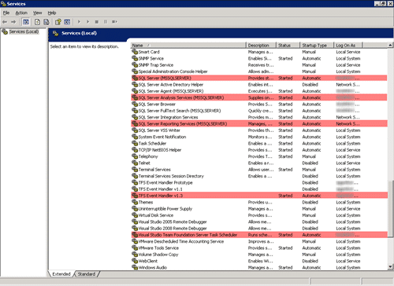The height and width of the screenshot is (286, 394).
Task: Select VMware Descheduled Time Accounting Service
Action: point(259,241)
